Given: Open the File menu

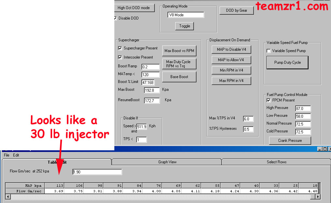Looking at the screenshot, I should 7,155.
